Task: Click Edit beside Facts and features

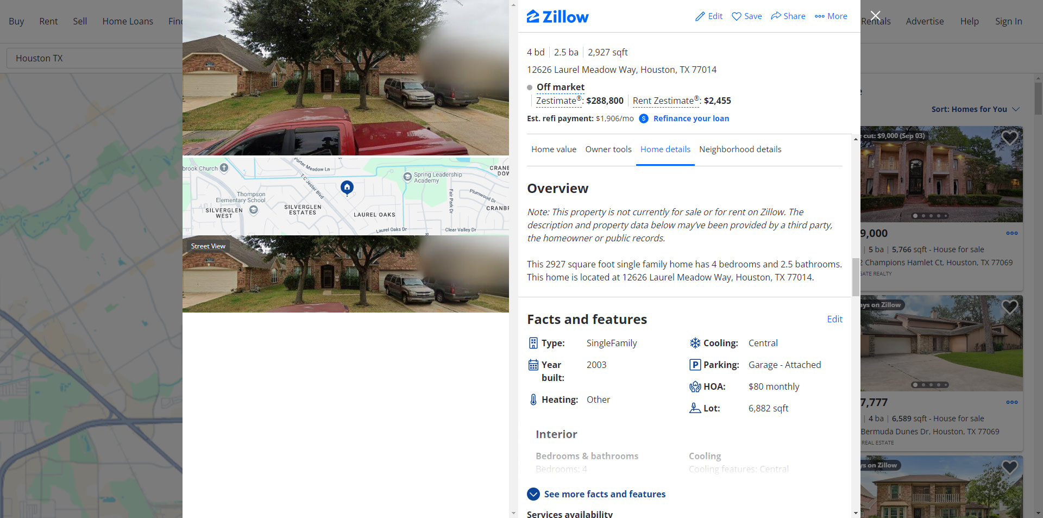Action: [x=834, y=319]
